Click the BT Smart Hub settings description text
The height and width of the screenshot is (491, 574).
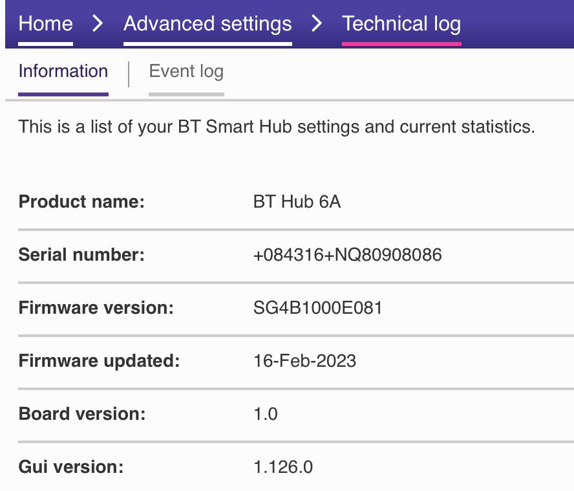pyautogui.click(x=277, y=126)
